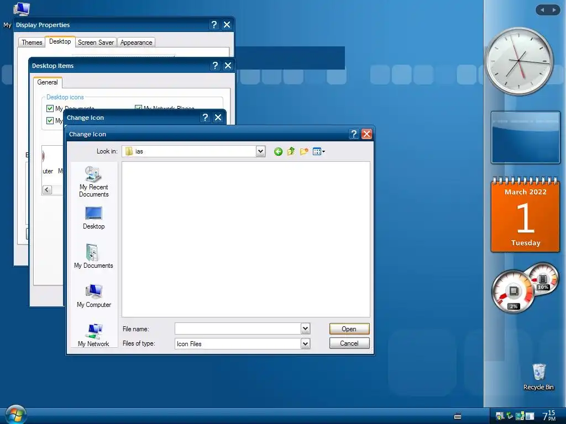Open My Recent Documents in places bar
566x424 pixels.
click(x=93, y=182)
